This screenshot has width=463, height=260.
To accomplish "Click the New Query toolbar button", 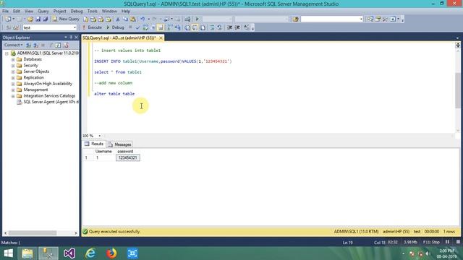I will coord(66,19).
